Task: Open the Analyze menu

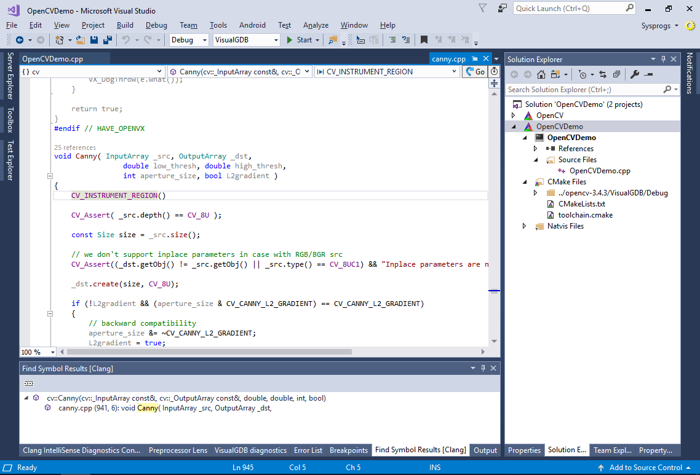Action: click(x=316, y=25)
